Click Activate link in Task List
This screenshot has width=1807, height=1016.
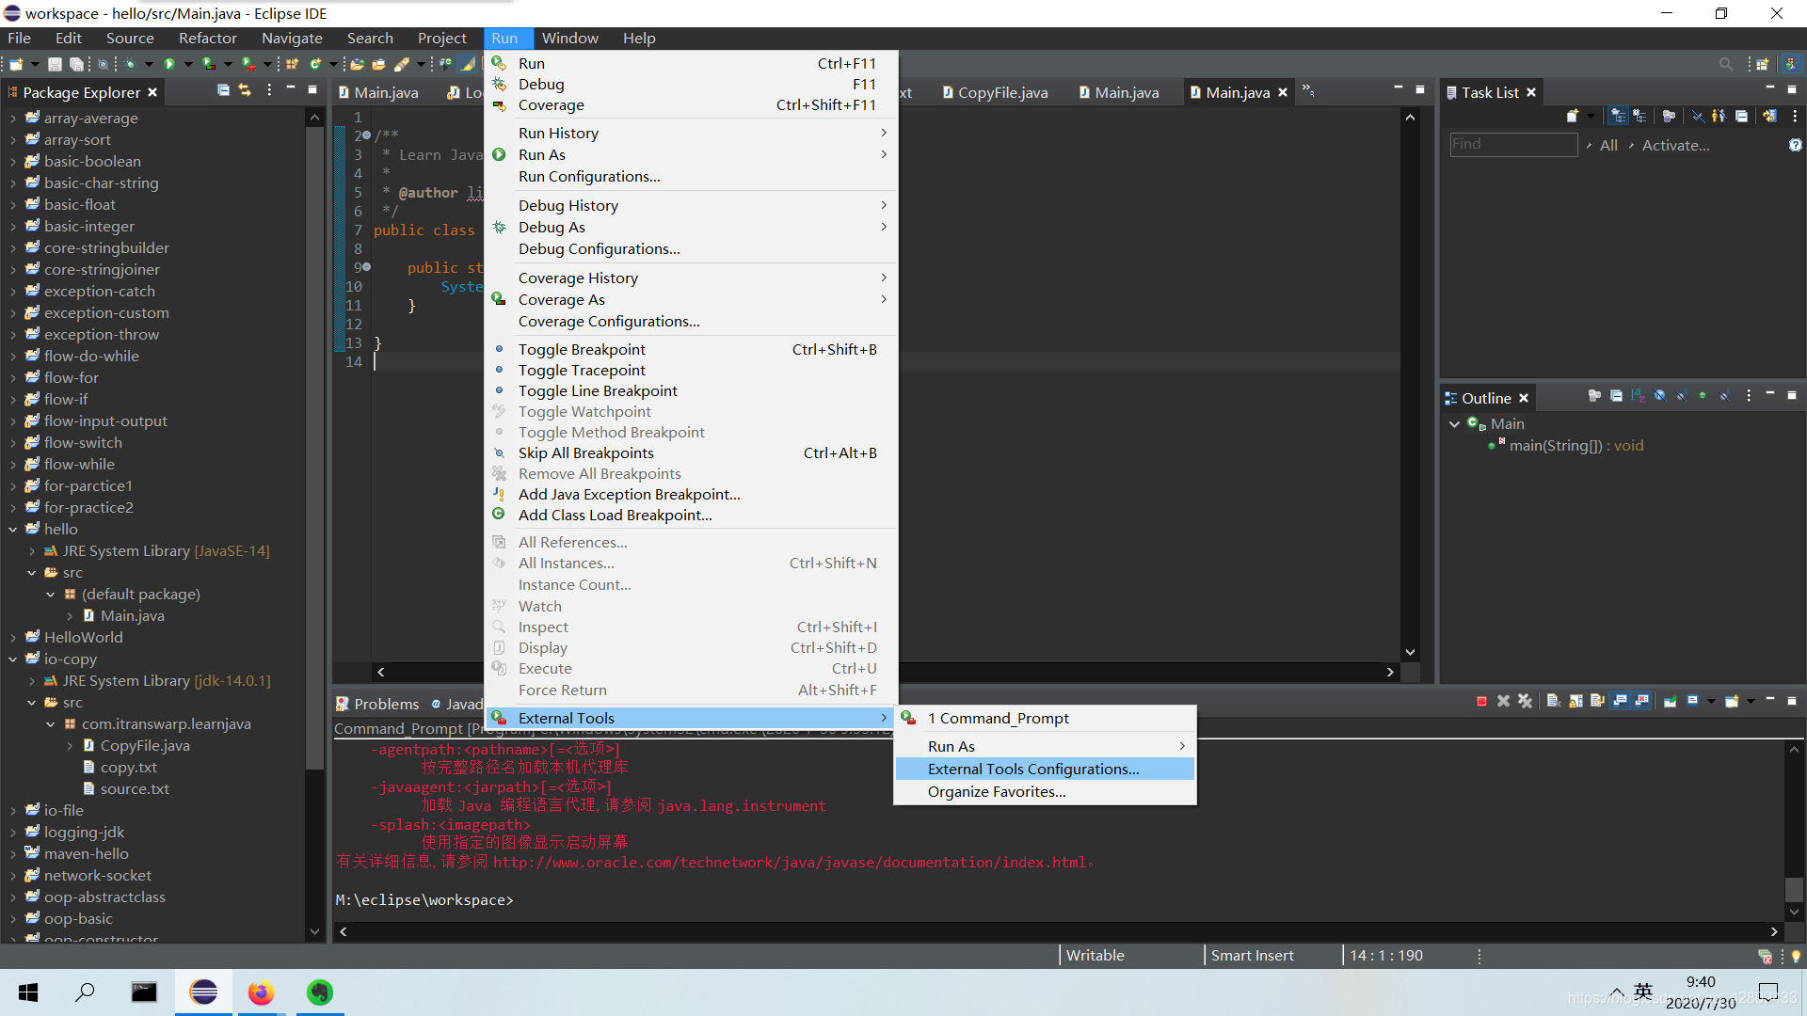(x=1675, y=145)
